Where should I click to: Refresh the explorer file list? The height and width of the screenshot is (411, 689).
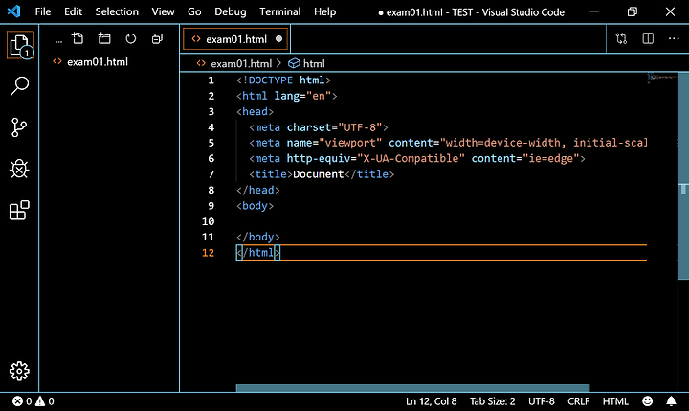130,38
